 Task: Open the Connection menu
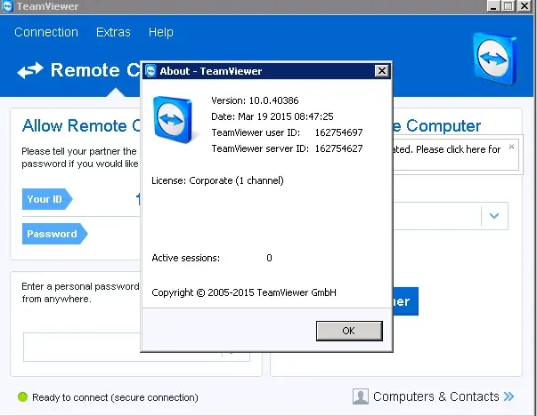click(46, 32)
